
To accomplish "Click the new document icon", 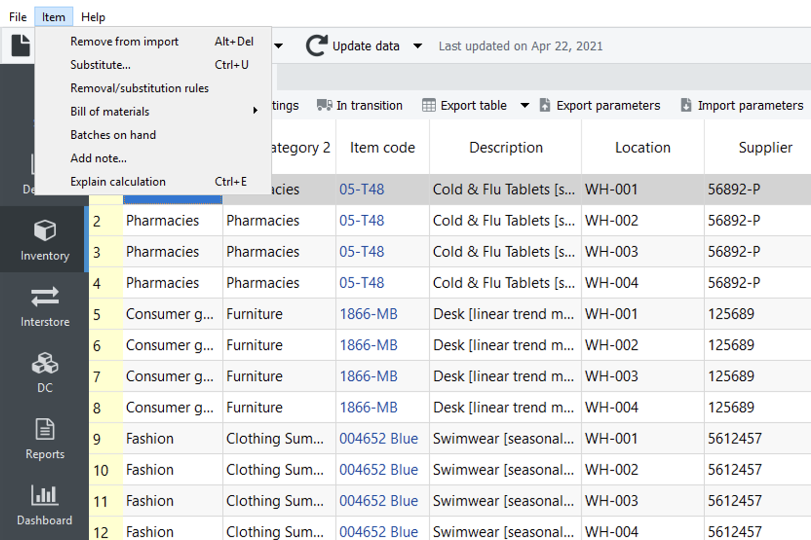I will tap(20, 46).
